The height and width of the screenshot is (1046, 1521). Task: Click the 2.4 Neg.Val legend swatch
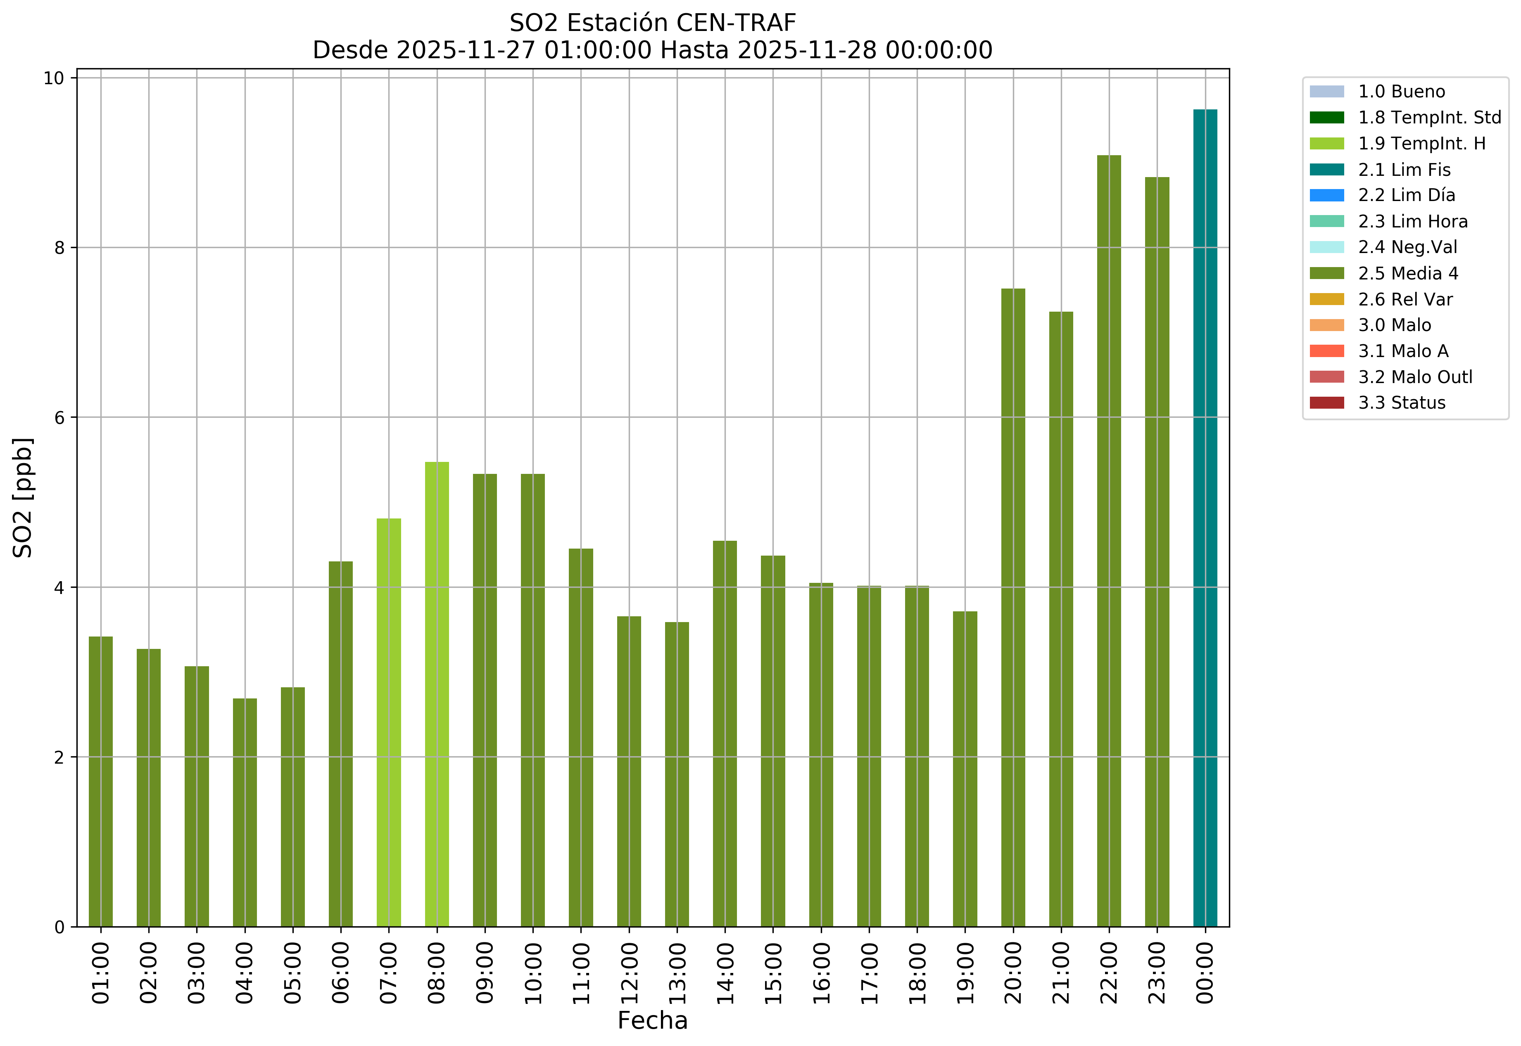pyautogui.click(x=1326, y=247)
